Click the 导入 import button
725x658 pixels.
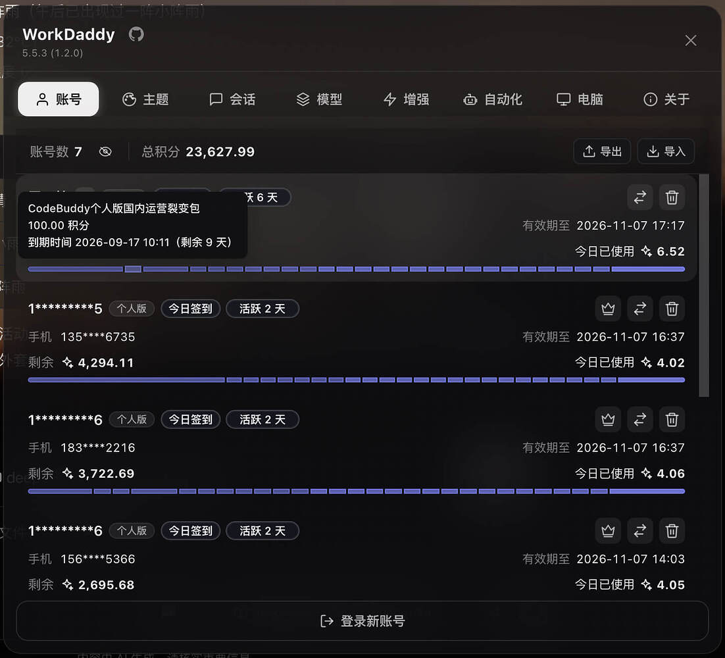tap(666, 151)
